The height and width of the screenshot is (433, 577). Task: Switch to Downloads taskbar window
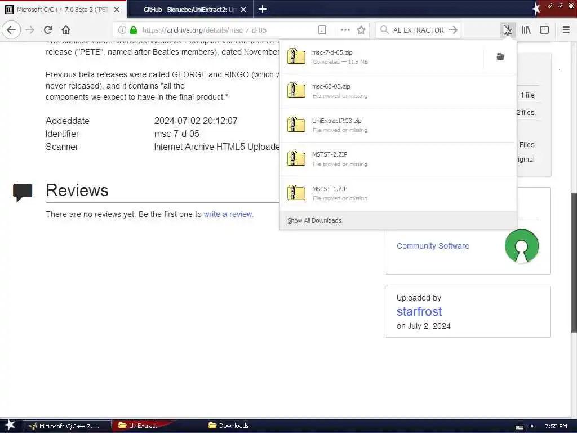pyautogui.click(x=229, y=426)
